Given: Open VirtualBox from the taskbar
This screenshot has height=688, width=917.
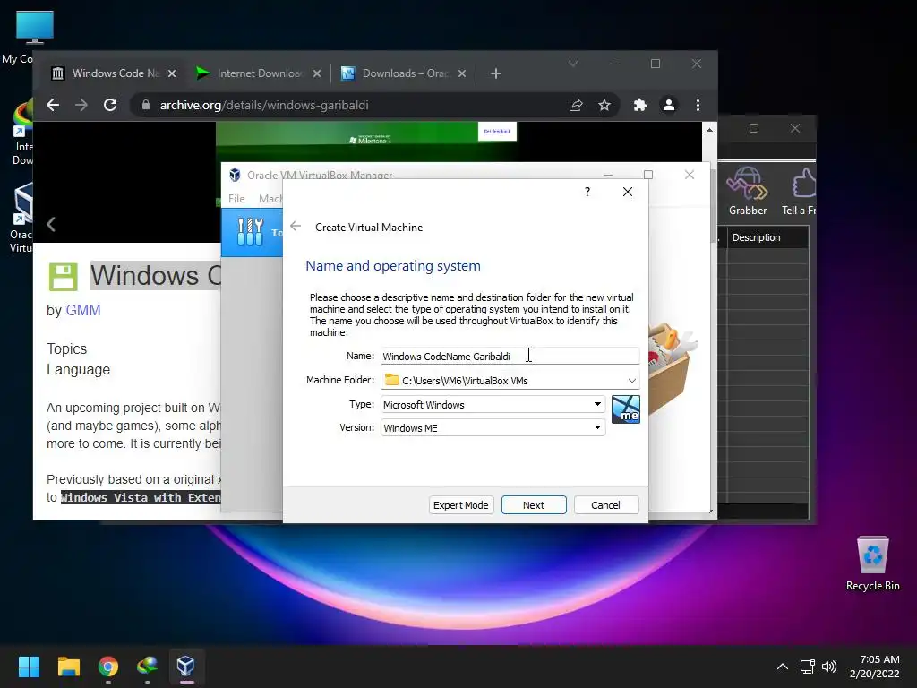Looking at the screenshot, I should [186, 666].
